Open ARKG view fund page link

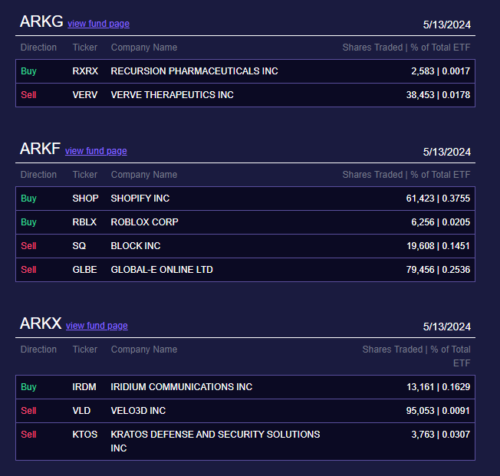click(98, 24)
